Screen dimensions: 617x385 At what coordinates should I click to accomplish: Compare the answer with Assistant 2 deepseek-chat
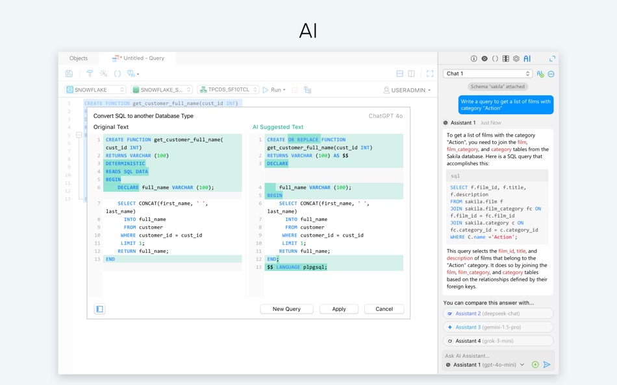pos(498,314)
